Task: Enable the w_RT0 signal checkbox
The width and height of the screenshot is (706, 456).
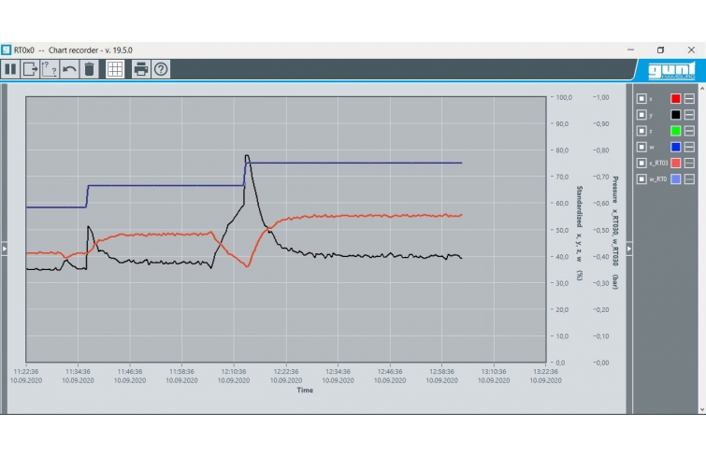Action: click(x=641, y=178)
